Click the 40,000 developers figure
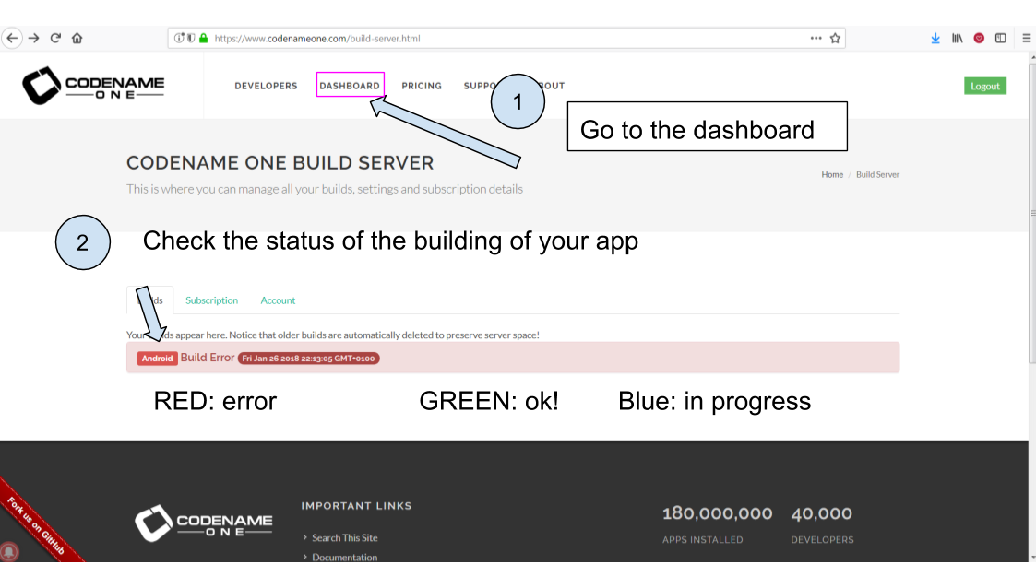 (x=821, y=513)
